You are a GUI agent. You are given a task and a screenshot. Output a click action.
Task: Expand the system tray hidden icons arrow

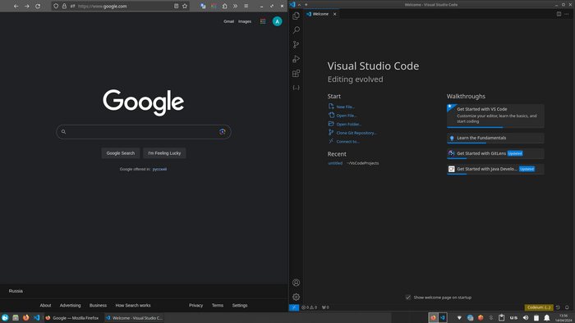tap(459, 318)
